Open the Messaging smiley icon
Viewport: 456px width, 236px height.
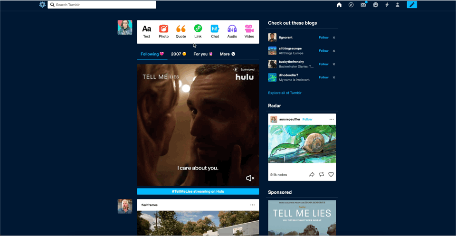pos(375,5)
